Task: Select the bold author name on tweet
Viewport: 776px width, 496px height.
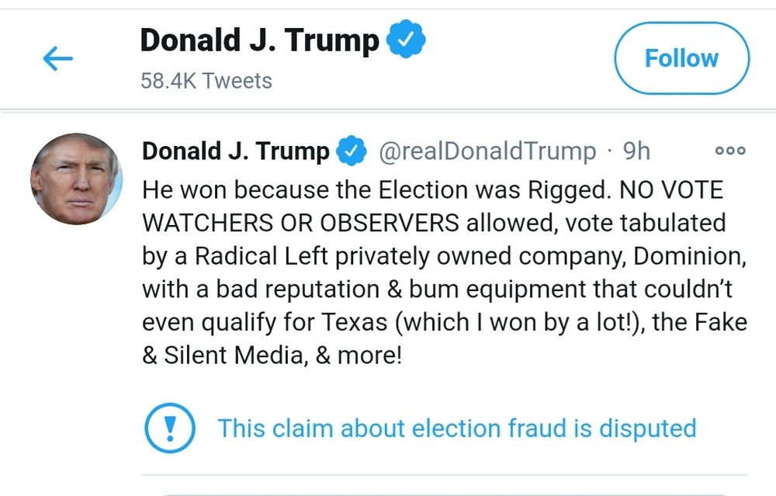Action: click(x=235, y=151)
